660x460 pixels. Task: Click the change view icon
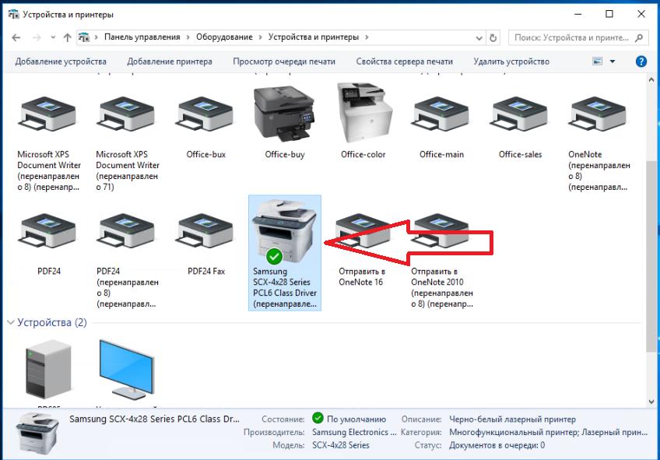597,61
